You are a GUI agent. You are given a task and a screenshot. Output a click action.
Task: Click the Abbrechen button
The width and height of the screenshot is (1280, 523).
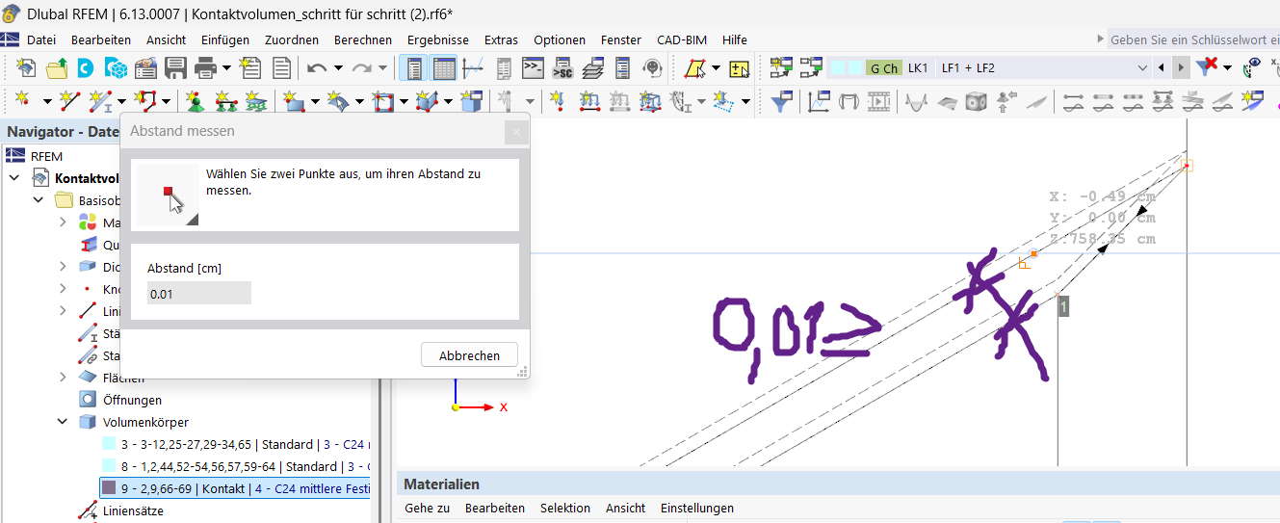point(469,355)
